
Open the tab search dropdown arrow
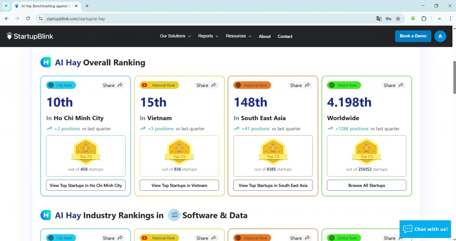pos(6,6)
